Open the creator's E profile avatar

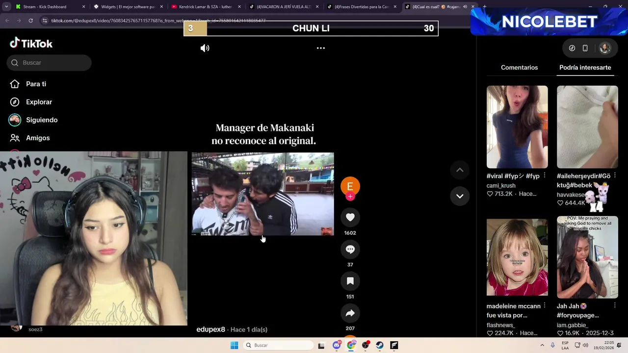[350, 186]
